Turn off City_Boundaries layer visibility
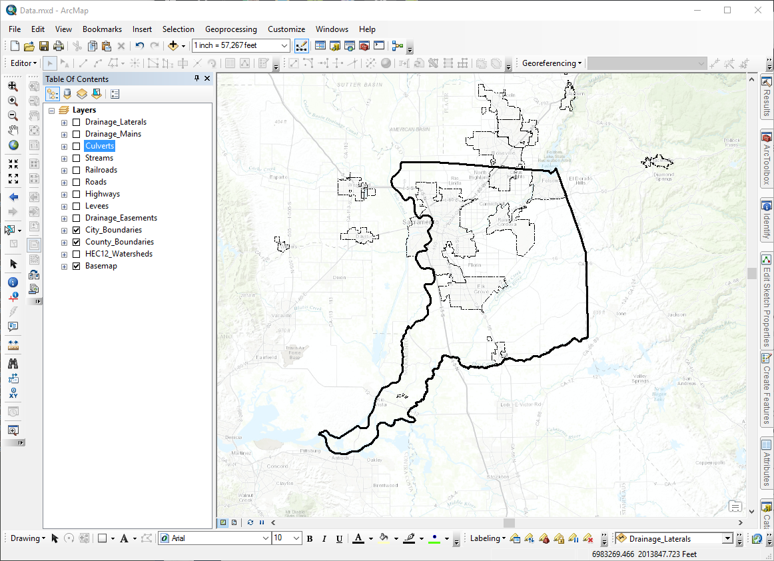This screenshot has width=774, height=561. (77, 230)
